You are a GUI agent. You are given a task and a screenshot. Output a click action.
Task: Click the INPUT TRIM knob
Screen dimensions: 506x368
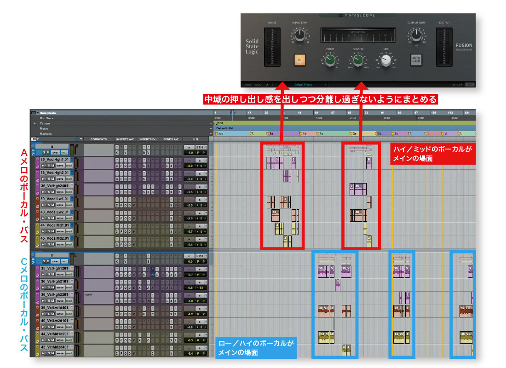[299, 35]
